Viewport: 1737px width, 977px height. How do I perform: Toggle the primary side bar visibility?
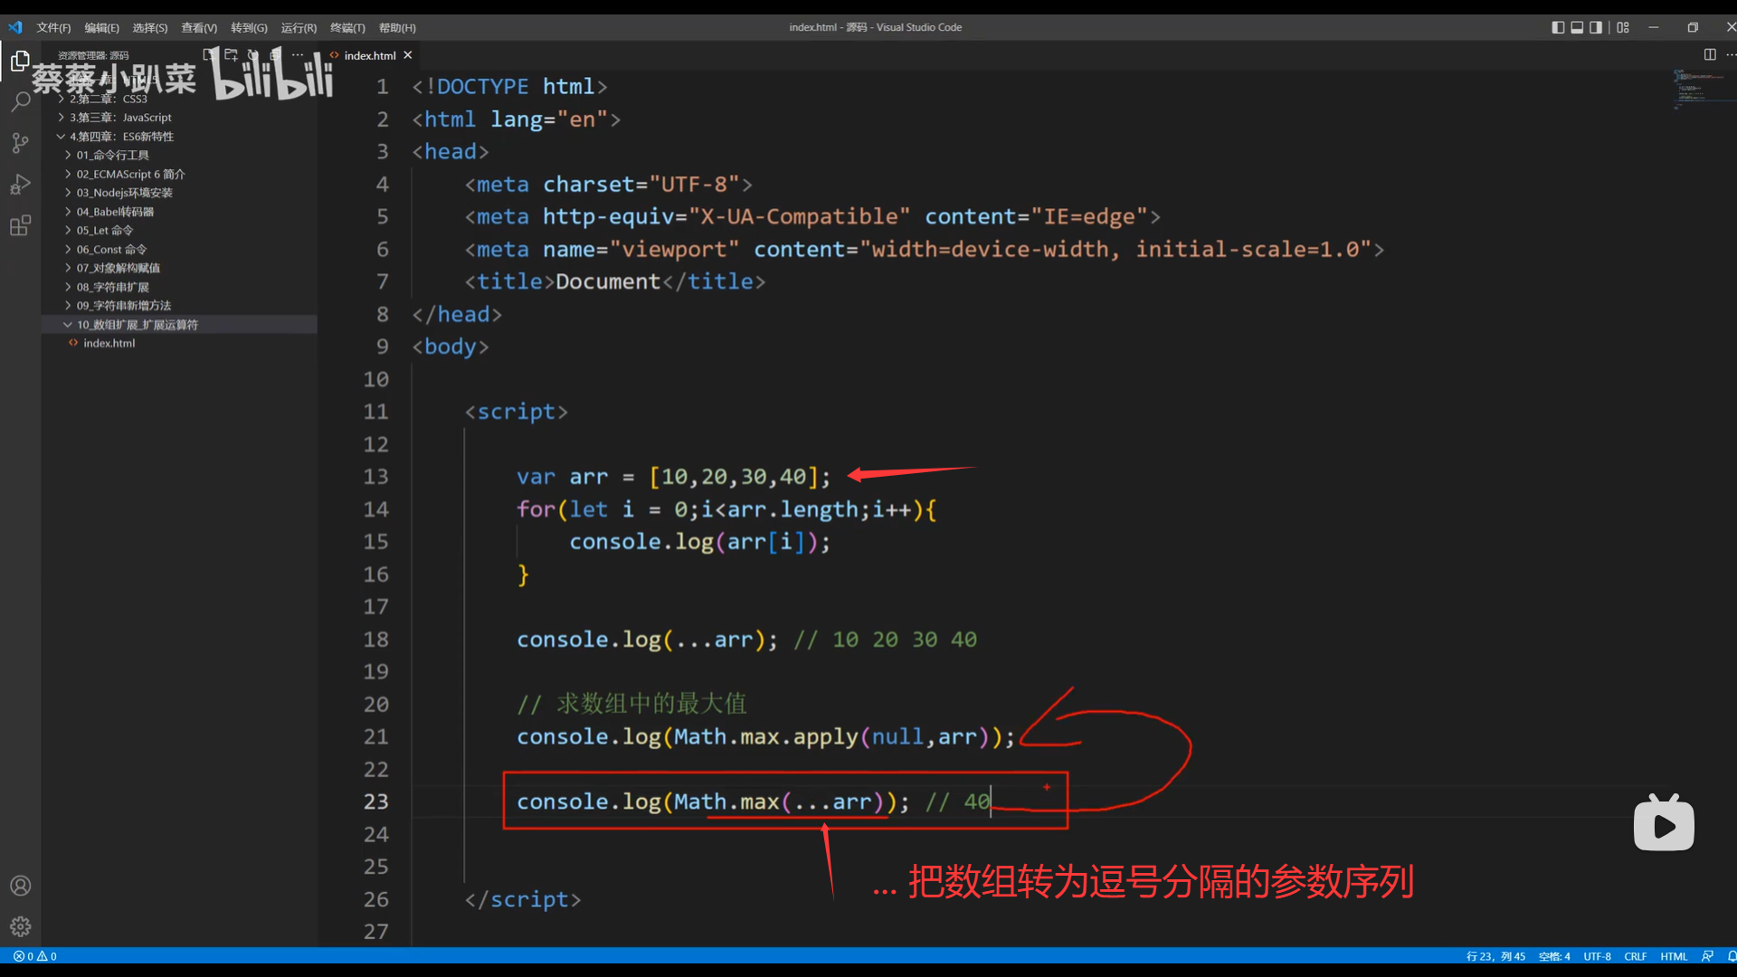[x=1558, y=27]
